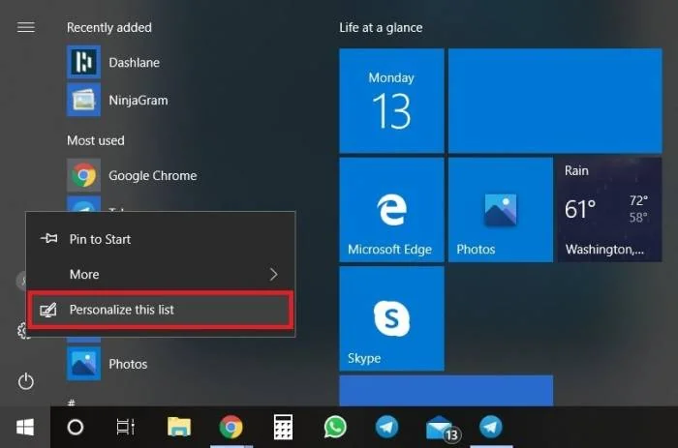The image size is (678, 448).
Task: Open Chrome from the taskbar
Action: [231, 428]
